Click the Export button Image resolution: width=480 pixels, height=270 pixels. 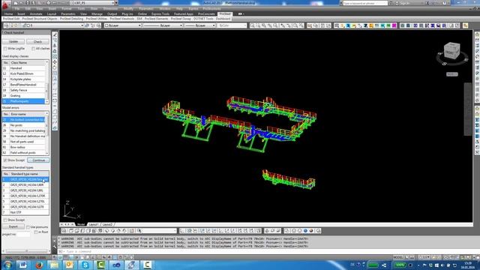[13, 226]
